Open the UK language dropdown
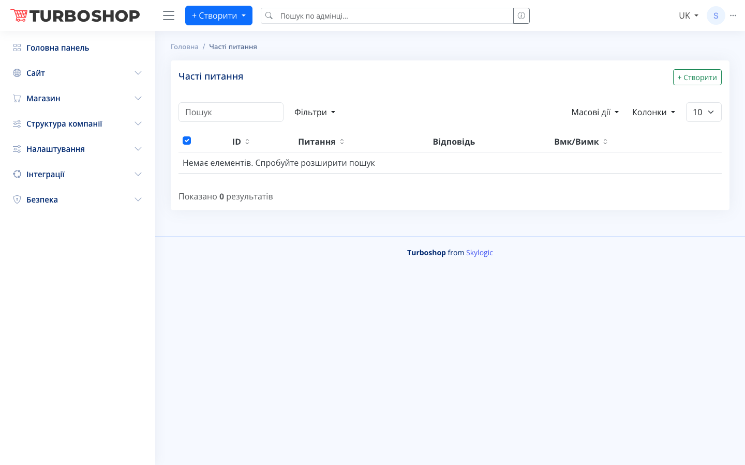 tap(689, 16)
